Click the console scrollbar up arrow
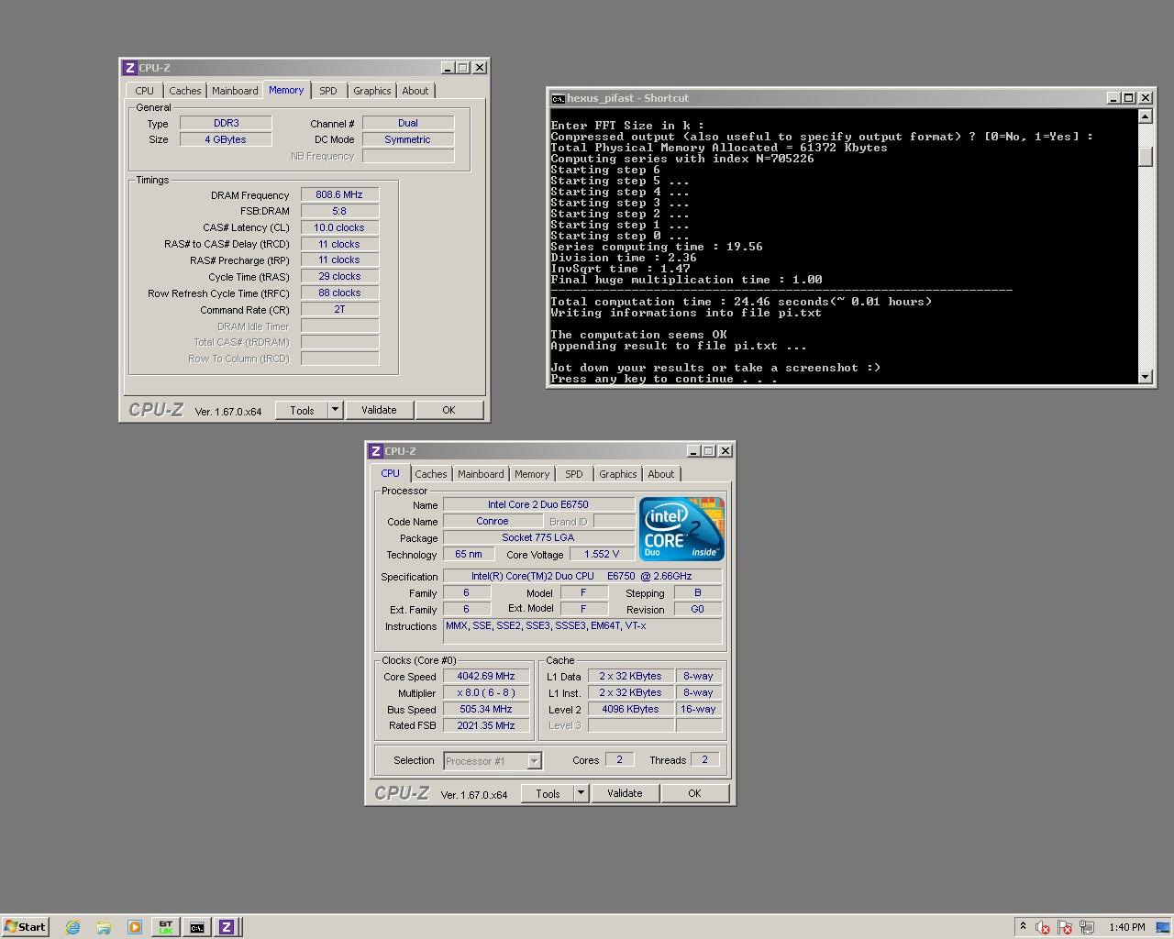The width and height of the screenshot is (1174, 939). [x=1146, y=116]
